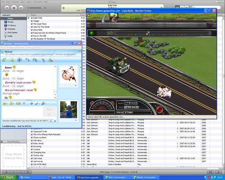Open the ink color dropdown in Messenger
The width and height of the screenshot is (225, 180).
(x=39, y=104)
